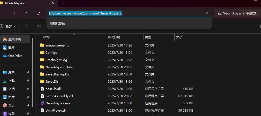This screenshot has width=261, height=116.
Task: Open the 新建 dropdown menu
Action: point(8,26)
